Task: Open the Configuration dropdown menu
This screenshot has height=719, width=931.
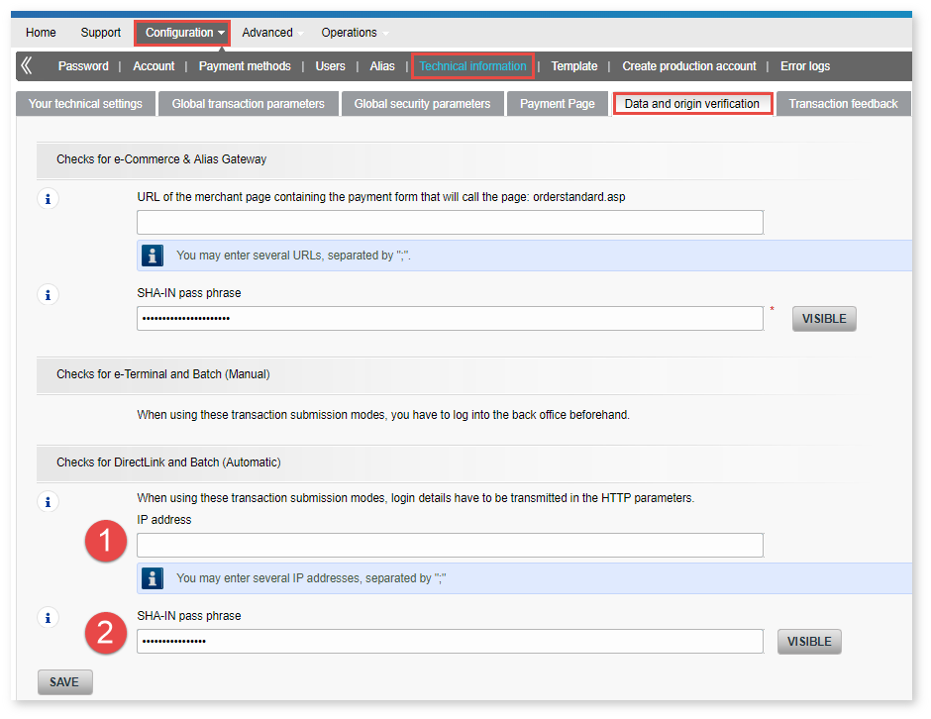Action: tap(182, 33)
